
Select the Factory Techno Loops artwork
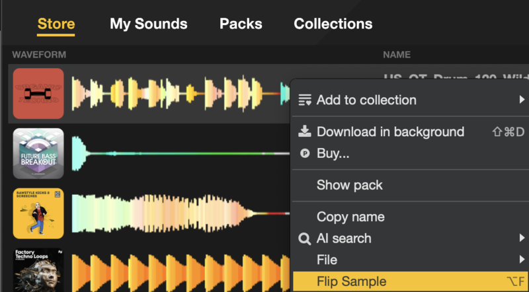pos(38,270)
